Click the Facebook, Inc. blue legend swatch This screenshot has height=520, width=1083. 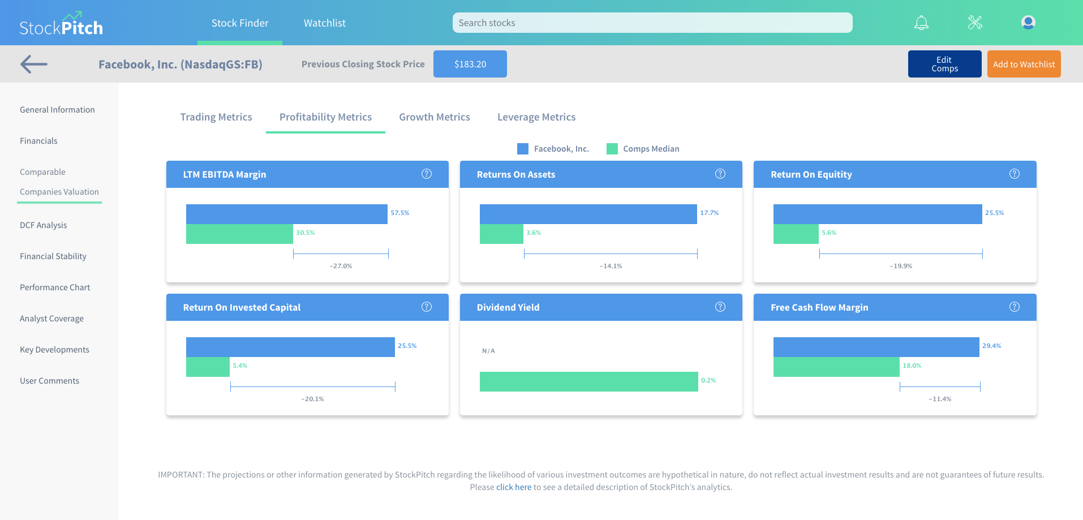click(523, 149)
